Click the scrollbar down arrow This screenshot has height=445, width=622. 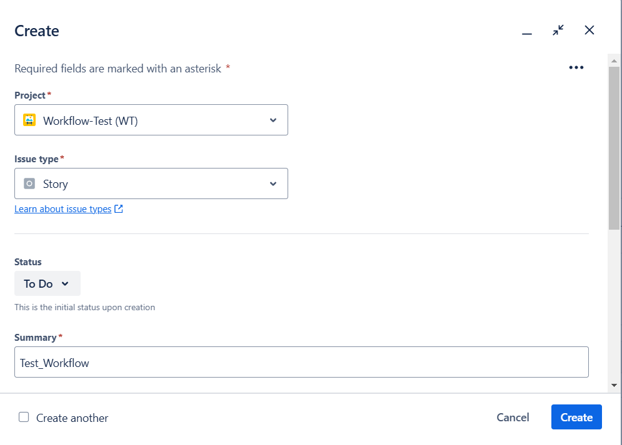coord(614,386)
